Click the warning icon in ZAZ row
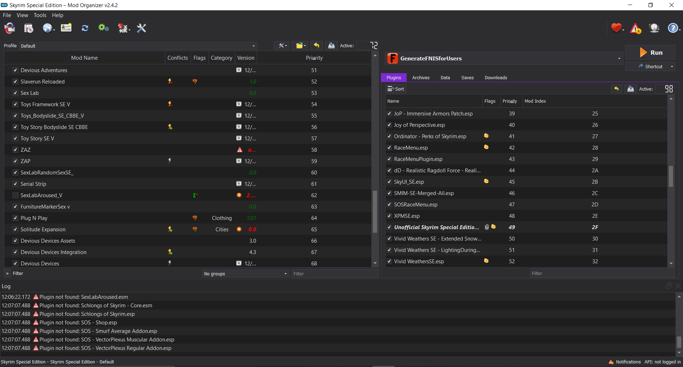683x367 pixels. (240, 150)
